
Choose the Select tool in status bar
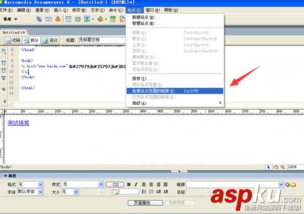tap(268, 167)
